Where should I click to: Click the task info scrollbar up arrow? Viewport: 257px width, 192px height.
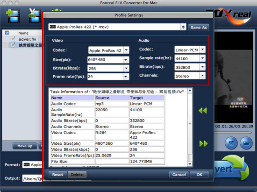pos(190,91)
